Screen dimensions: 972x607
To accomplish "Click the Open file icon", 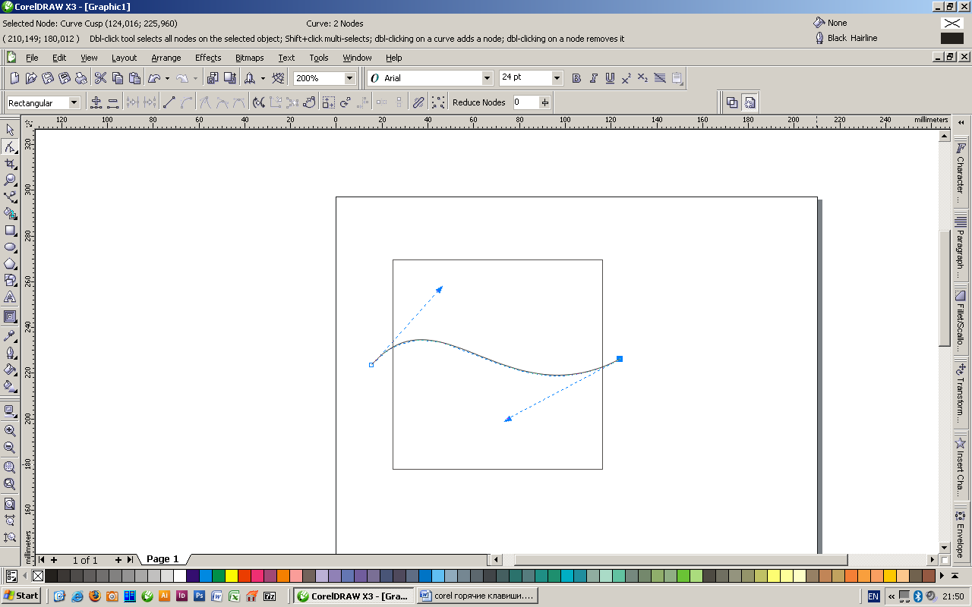I will (x=31, y=78).
